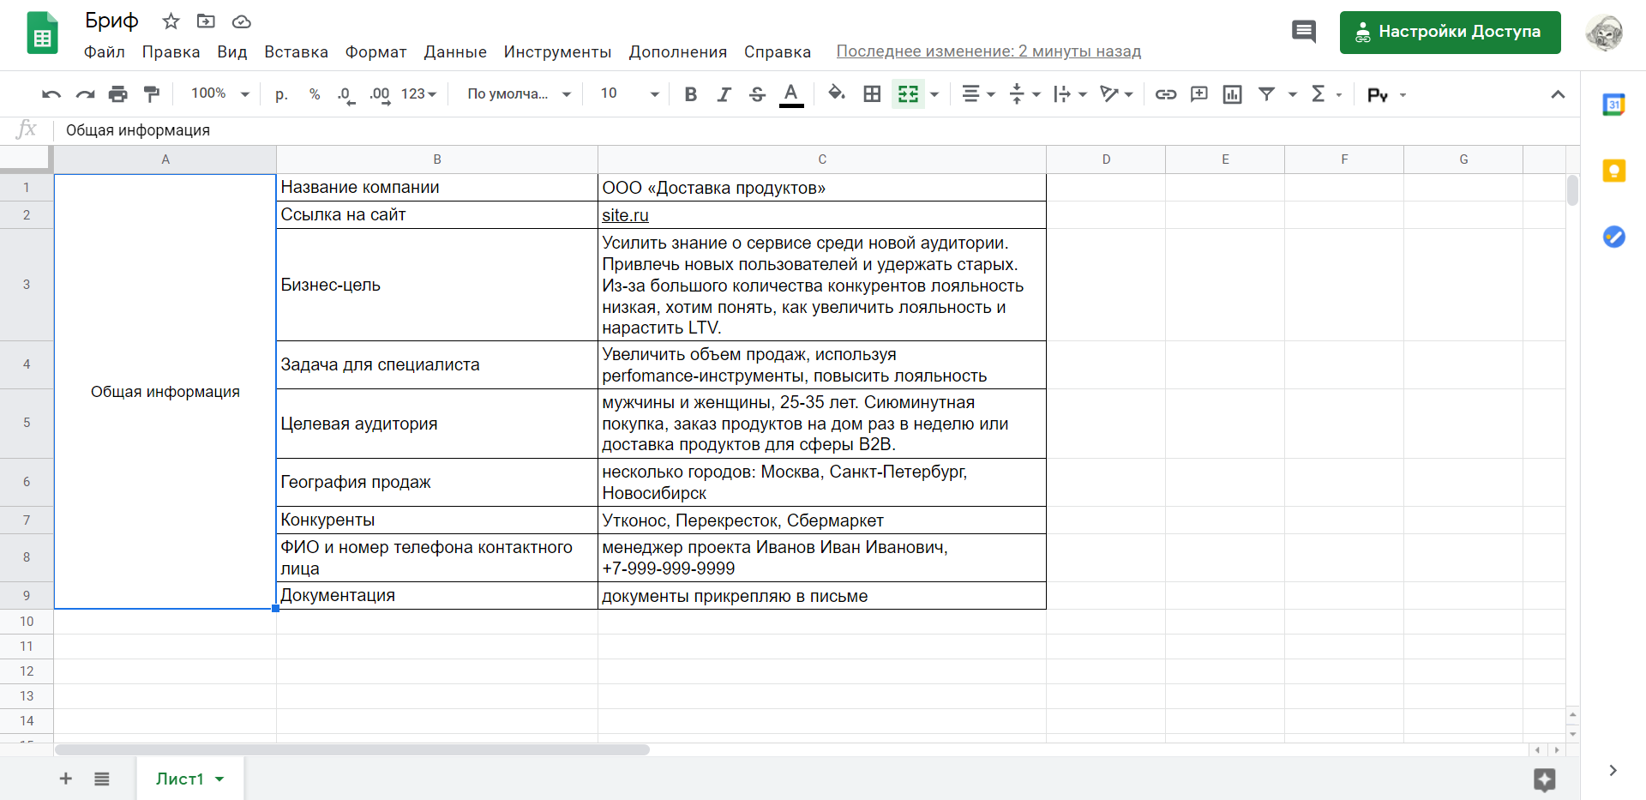Viewport: 1646px width, 800px height.
Task: Open the comment history icon
Action: 1303,33
